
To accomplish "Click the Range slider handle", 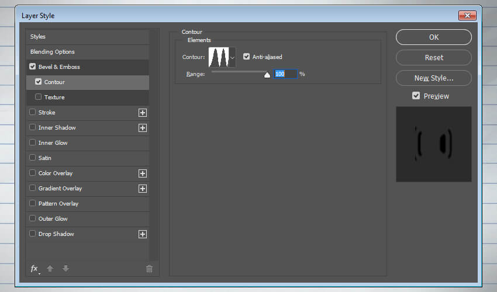I will click(267, 75).
